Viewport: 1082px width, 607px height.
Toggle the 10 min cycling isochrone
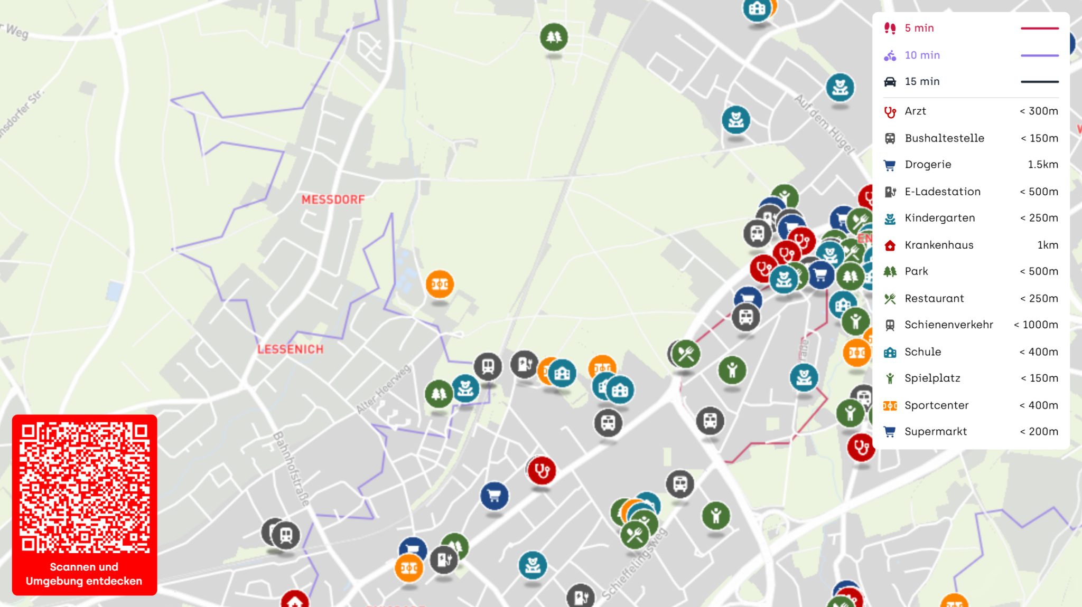click(x=971, y=55)
